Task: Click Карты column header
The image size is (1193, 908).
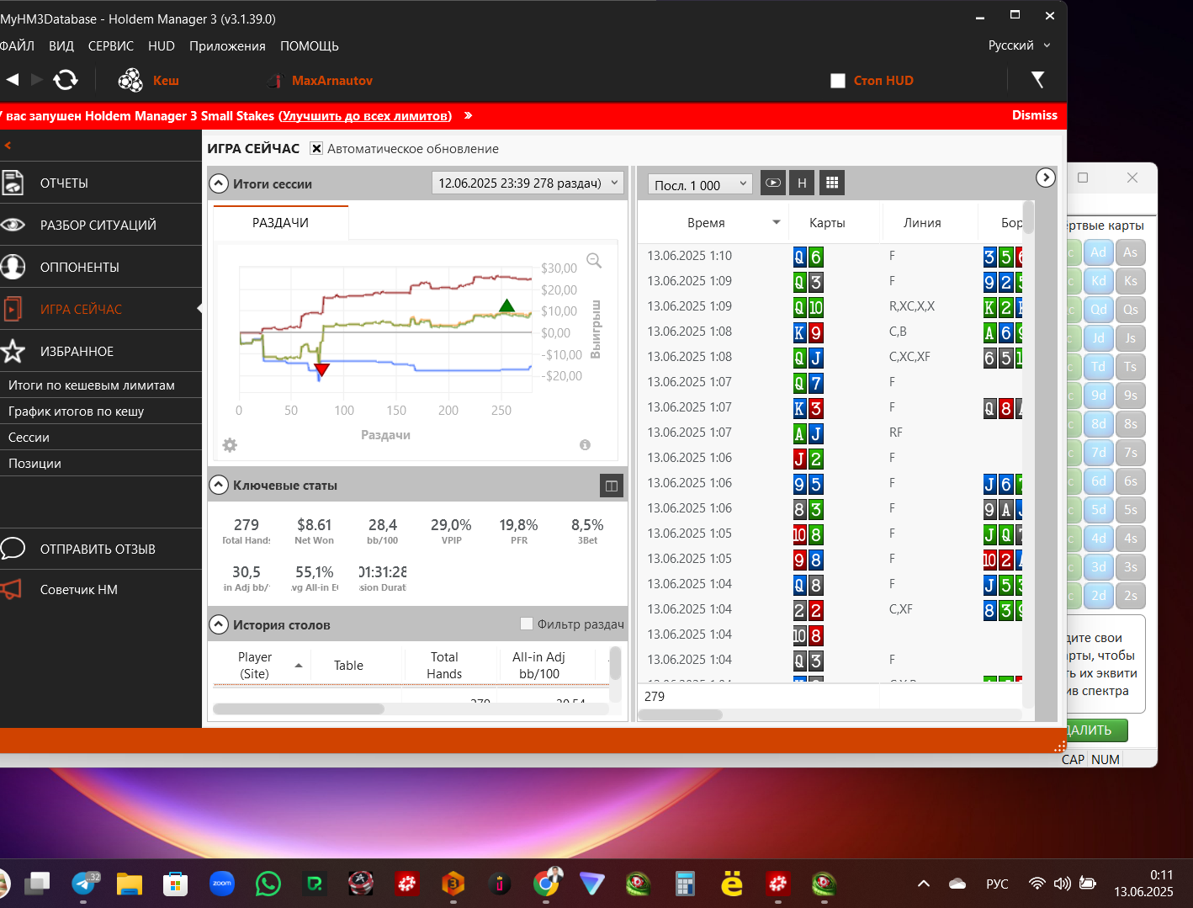Action: click(827, 222)
